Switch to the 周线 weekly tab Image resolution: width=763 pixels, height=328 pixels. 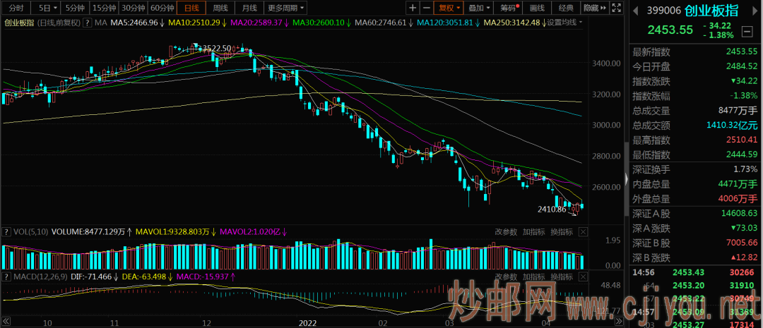point(220,8)
